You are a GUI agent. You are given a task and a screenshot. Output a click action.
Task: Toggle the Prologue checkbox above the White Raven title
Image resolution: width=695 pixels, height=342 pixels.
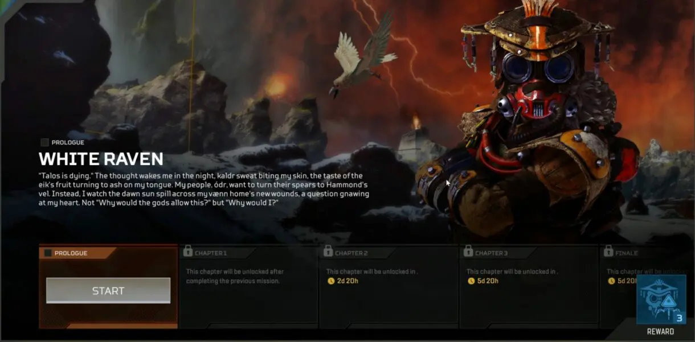[44, 142]
